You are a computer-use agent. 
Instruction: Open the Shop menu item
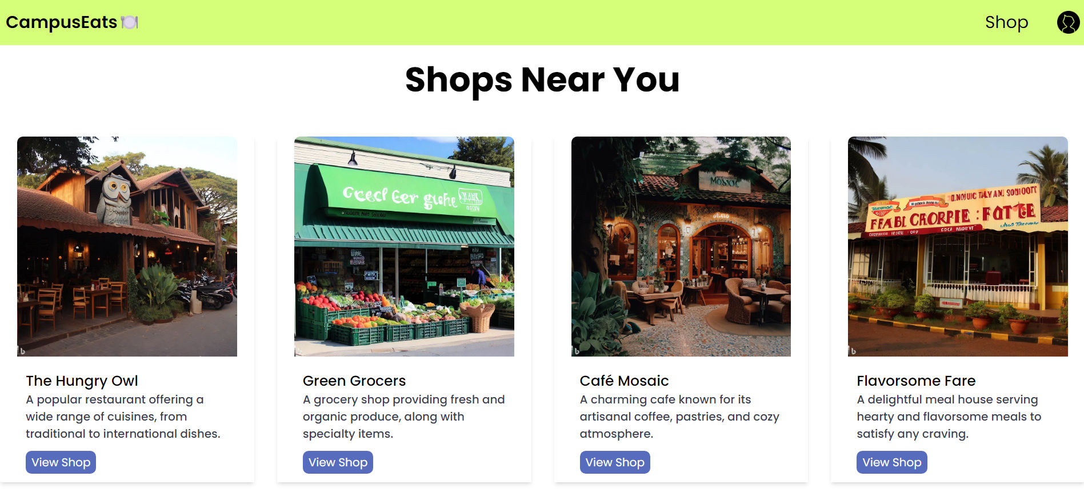(x=1006, y=22)
